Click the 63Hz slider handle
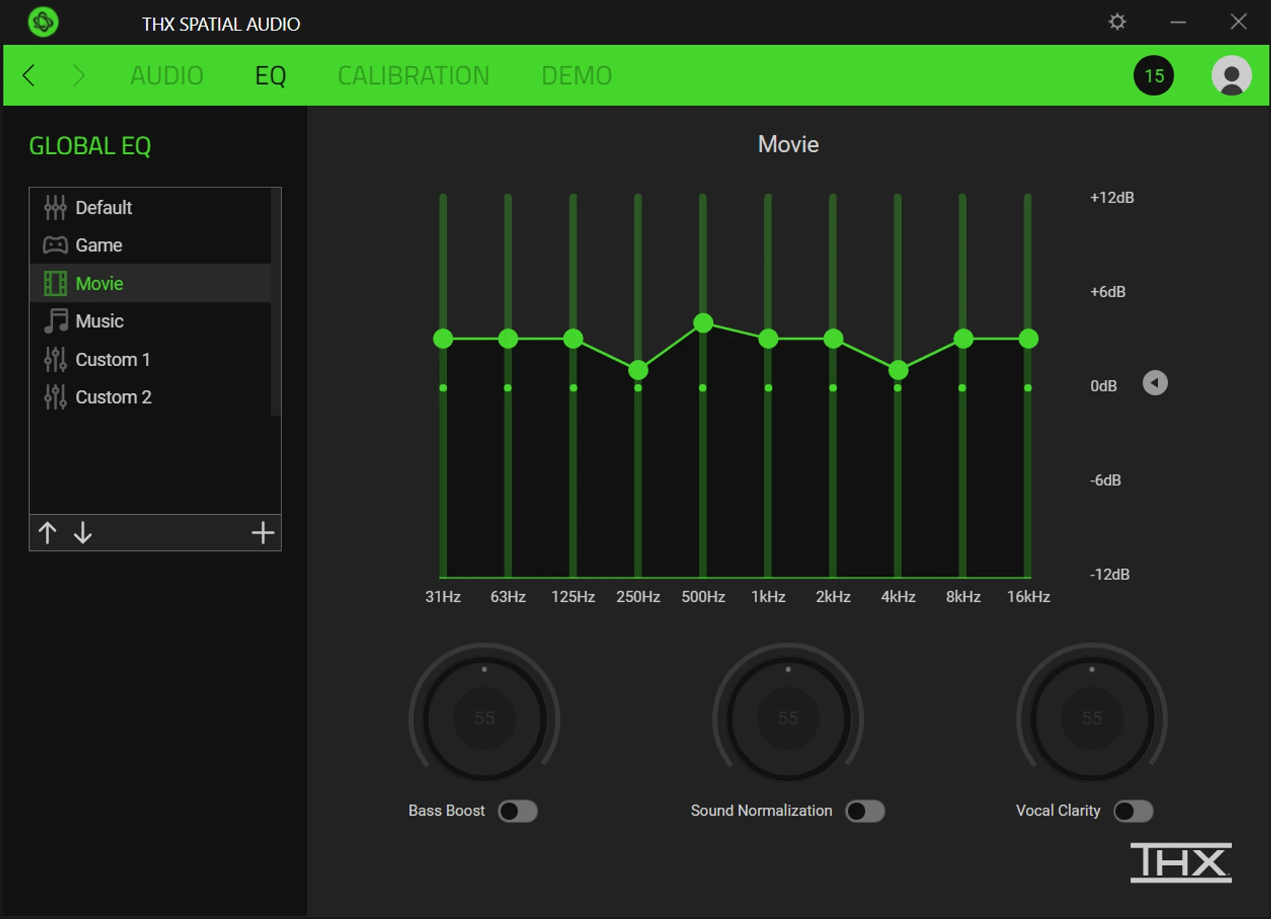This screenshot has width=1271, height=919. pyautogui.click(x=508, y=338)
